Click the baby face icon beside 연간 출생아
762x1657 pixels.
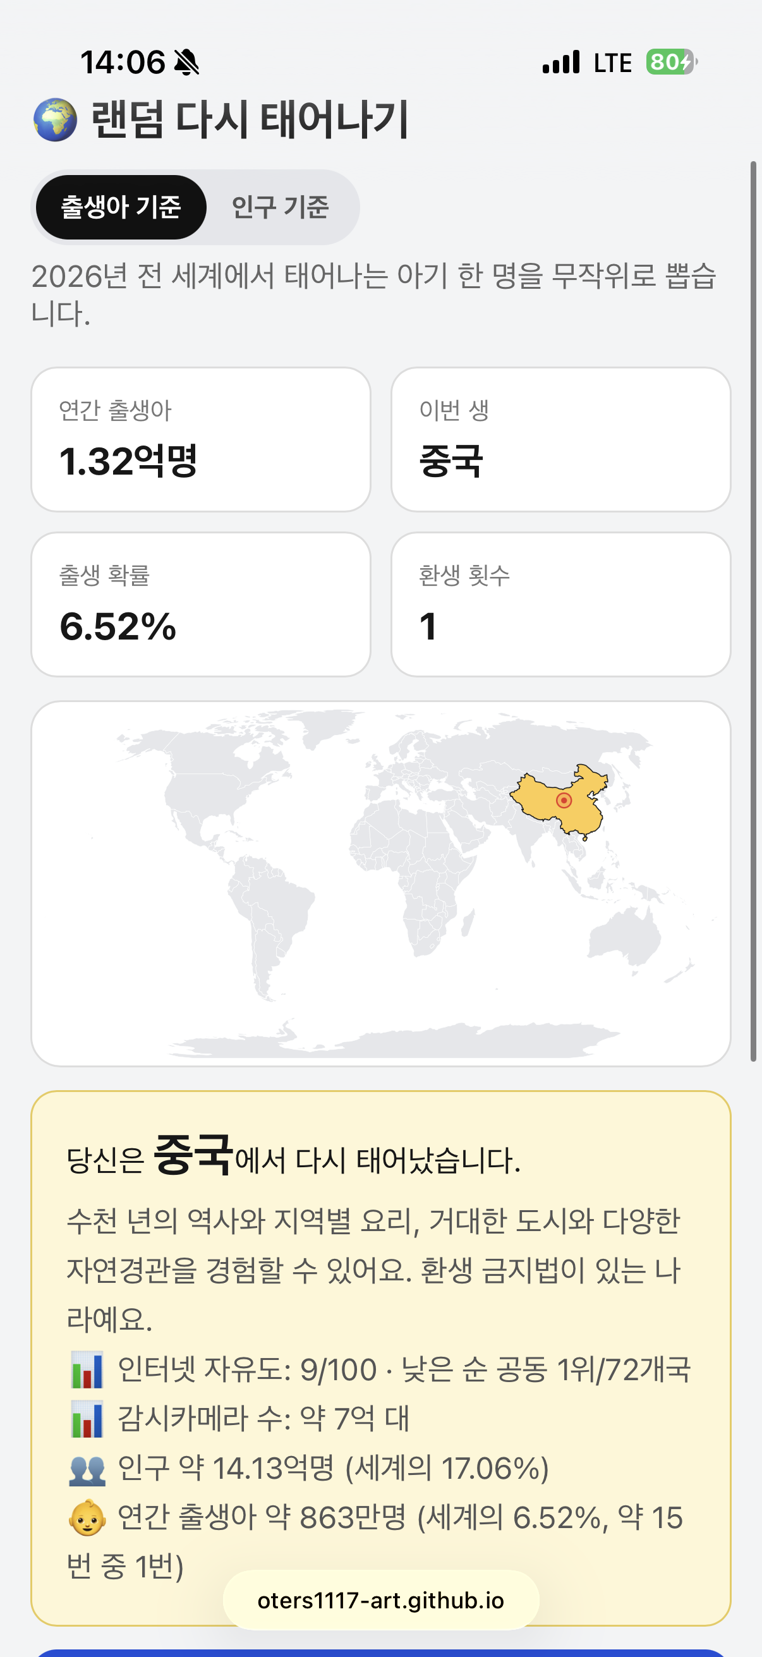pyautogui.click(x=87, y=1518)
